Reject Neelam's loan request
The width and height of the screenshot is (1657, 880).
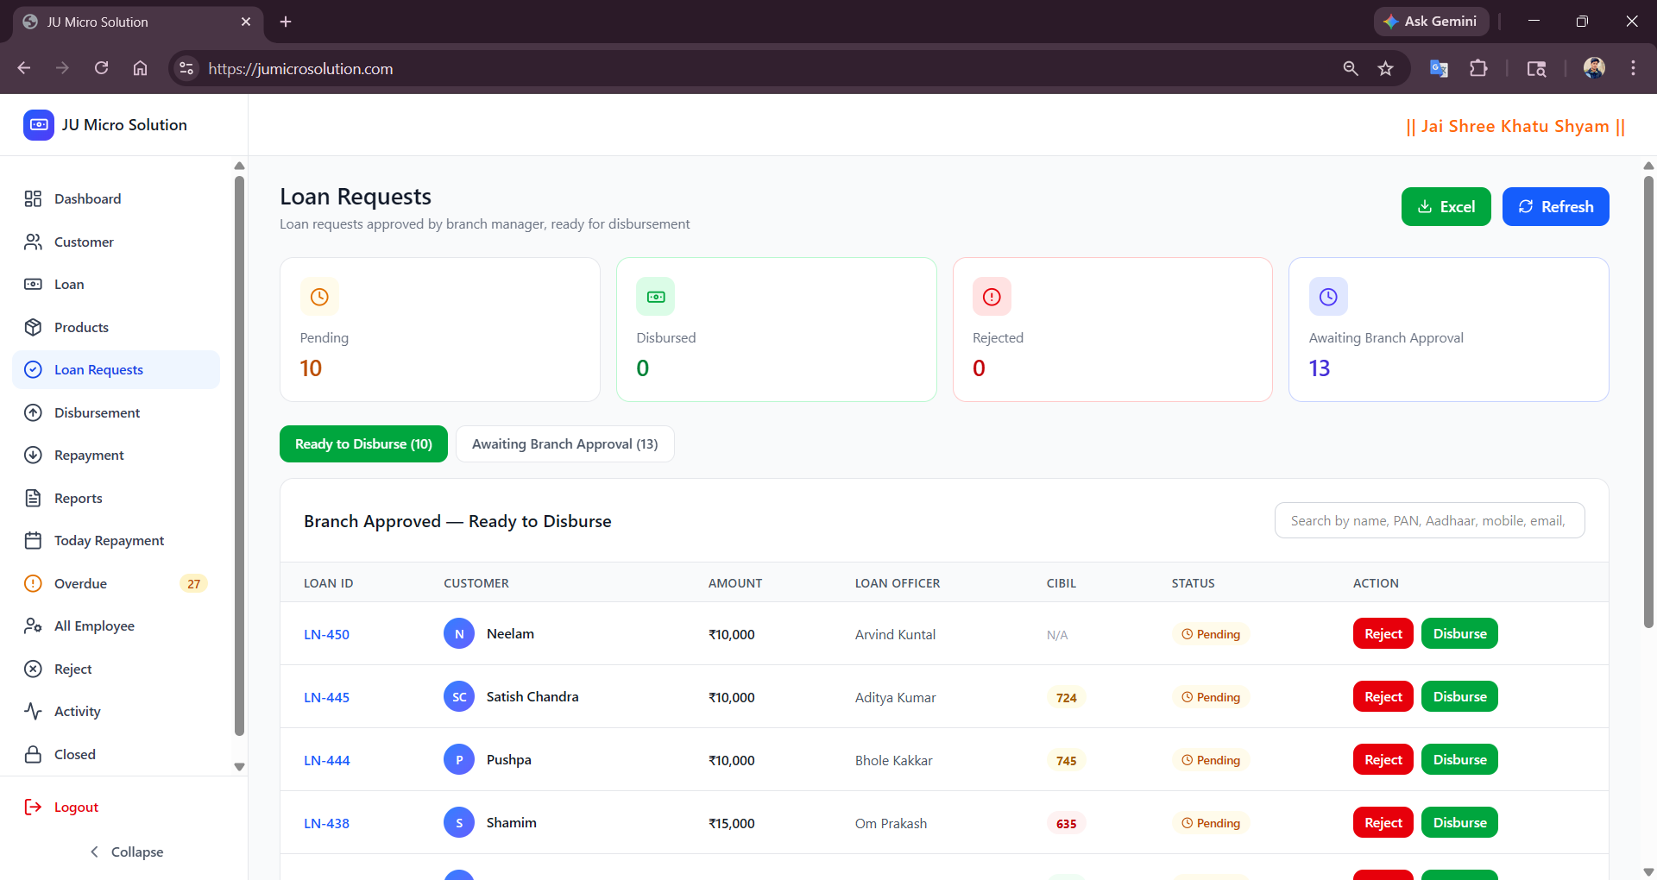coord(1383,633)
